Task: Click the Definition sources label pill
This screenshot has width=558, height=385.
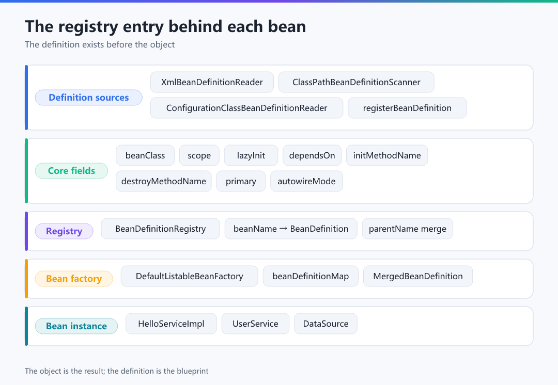Action: [x=89, y=98]
